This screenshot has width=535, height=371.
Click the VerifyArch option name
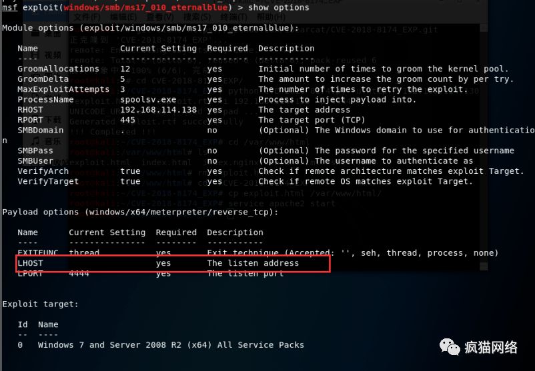click(43, 171)
